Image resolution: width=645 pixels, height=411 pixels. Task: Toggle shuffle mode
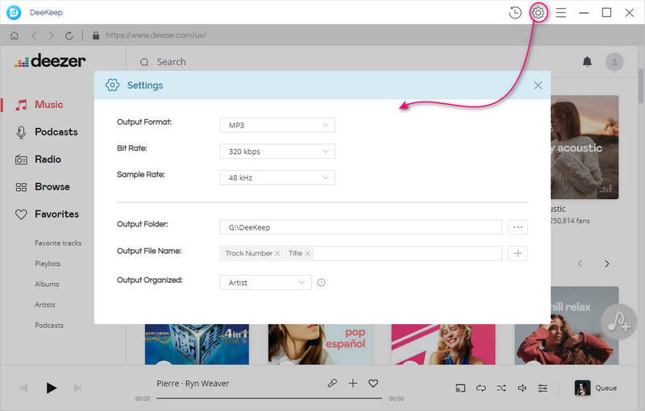point(501,388)
